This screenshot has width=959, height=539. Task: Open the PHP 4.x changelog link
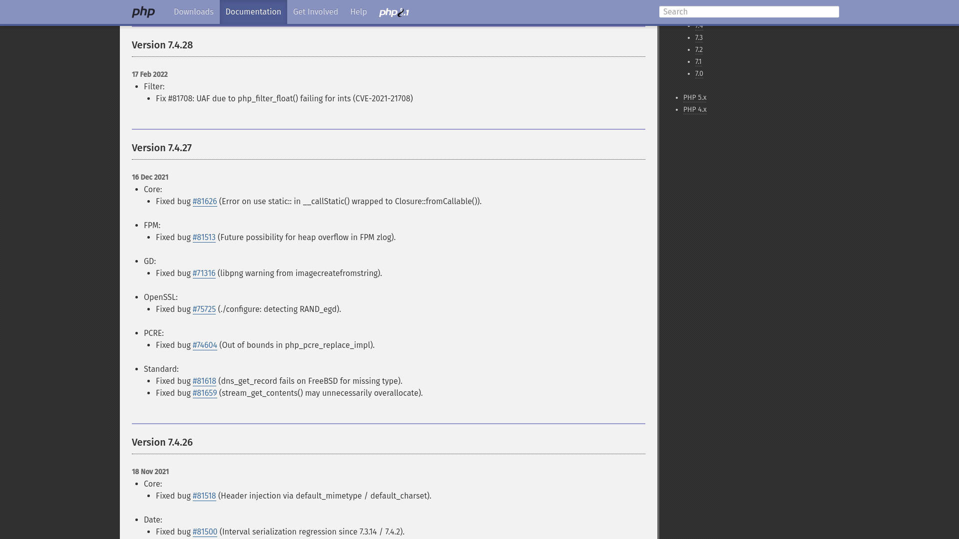click(x=695, y=110)
